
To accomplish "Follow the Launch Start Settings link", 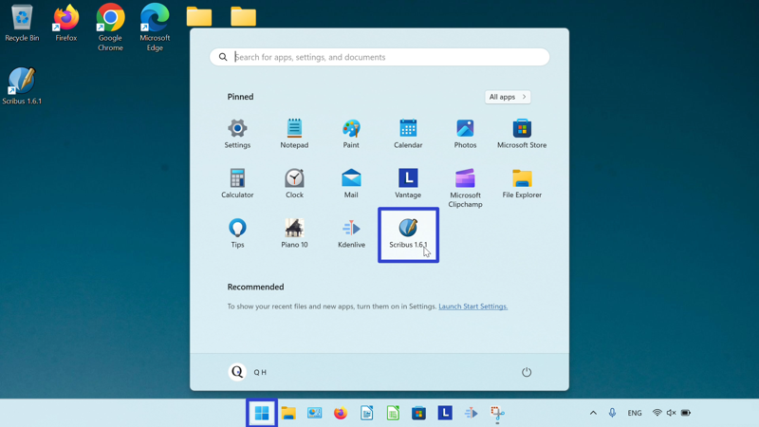I will (x=472, y=306).
